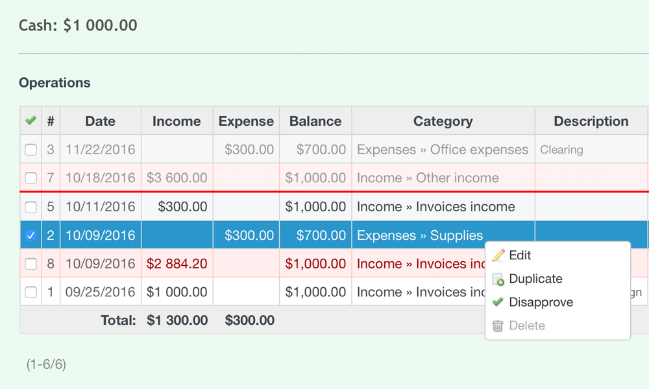
Task: Check the checkbox for row 5 dated 10/11/2016
Action: point(30,206)
